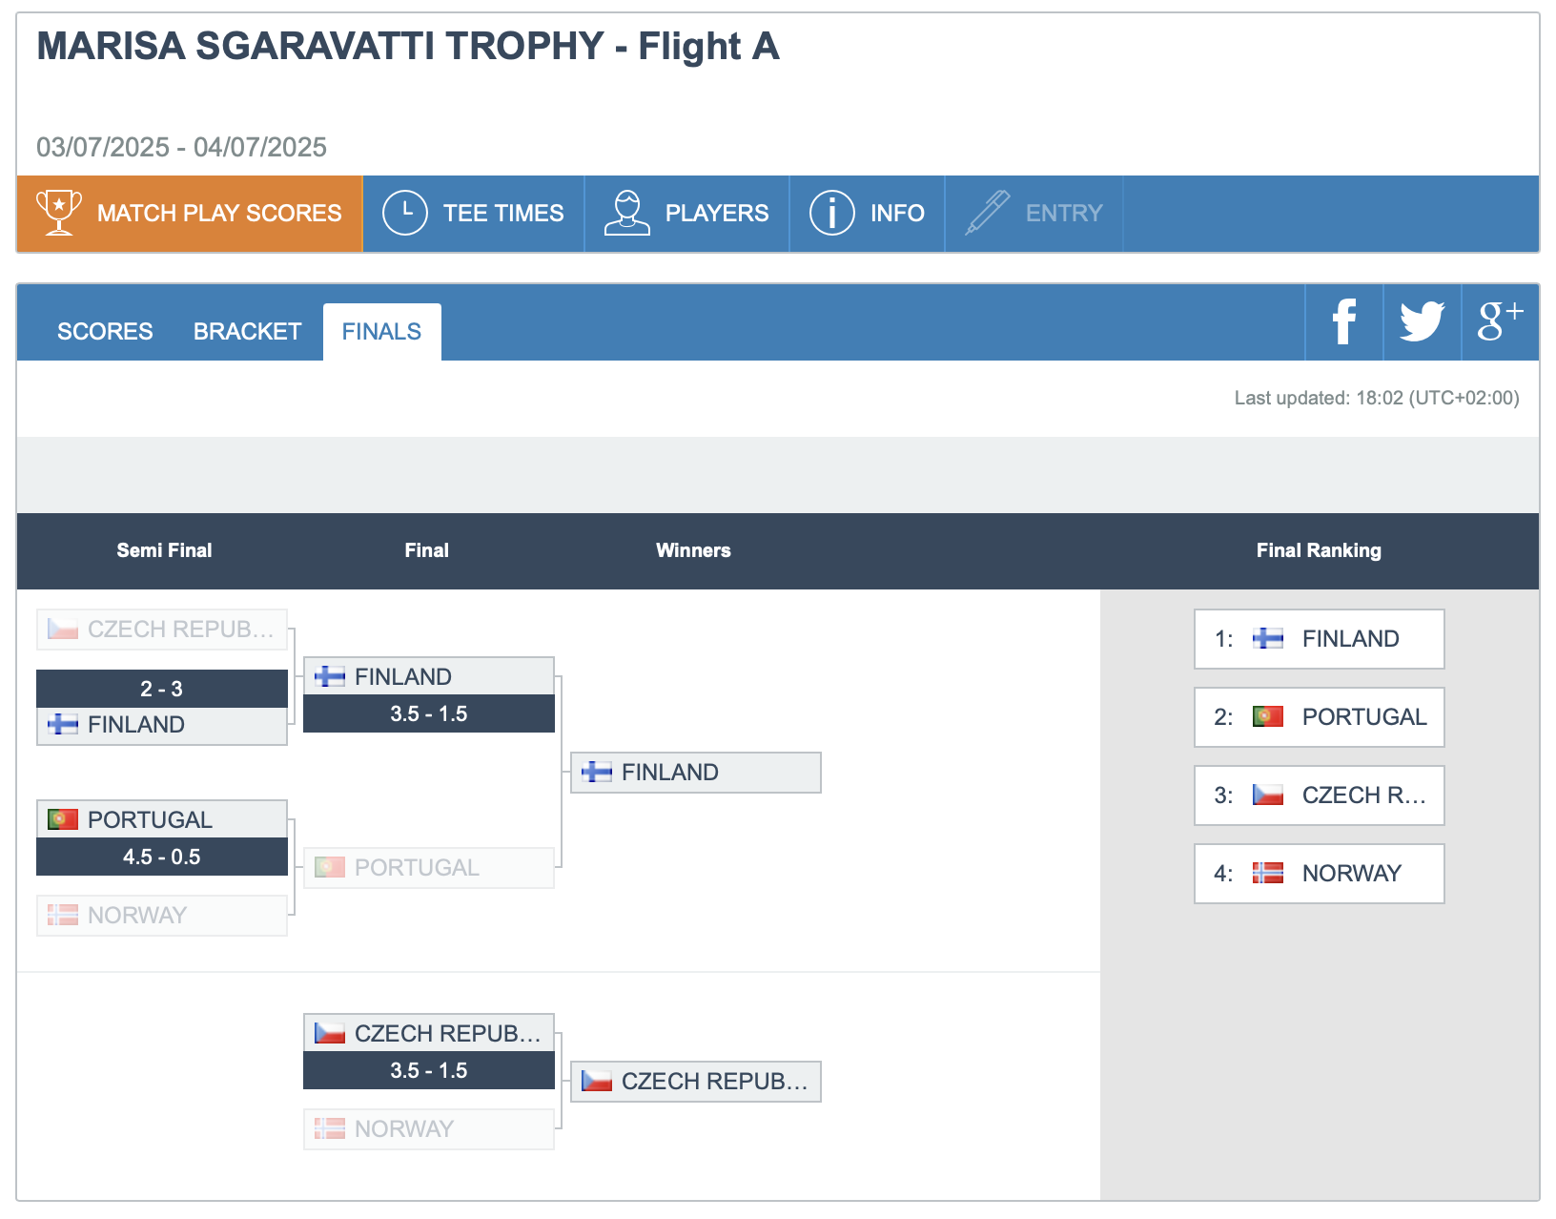Click rank 4 NORWAY name text
1556x1219 pixels.
point(1352,874)
